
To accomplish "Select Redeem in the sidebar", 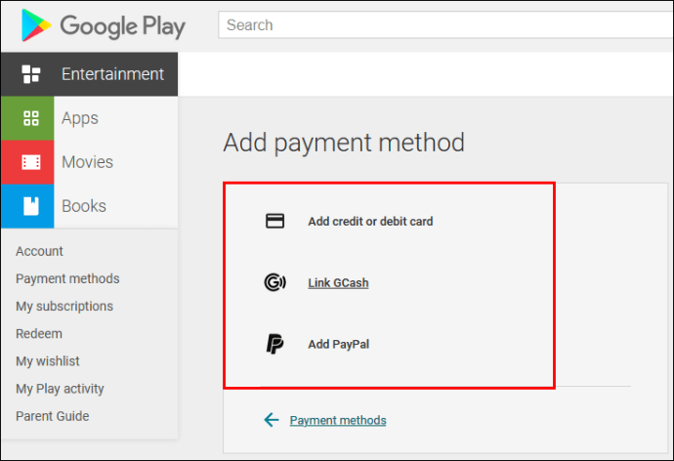I will (x=39, y=333).
